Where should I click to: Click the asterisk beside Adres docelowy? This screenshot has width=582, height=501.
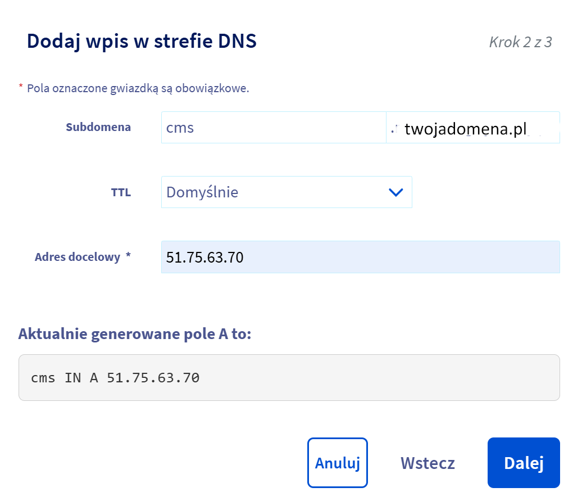point(128,256)
